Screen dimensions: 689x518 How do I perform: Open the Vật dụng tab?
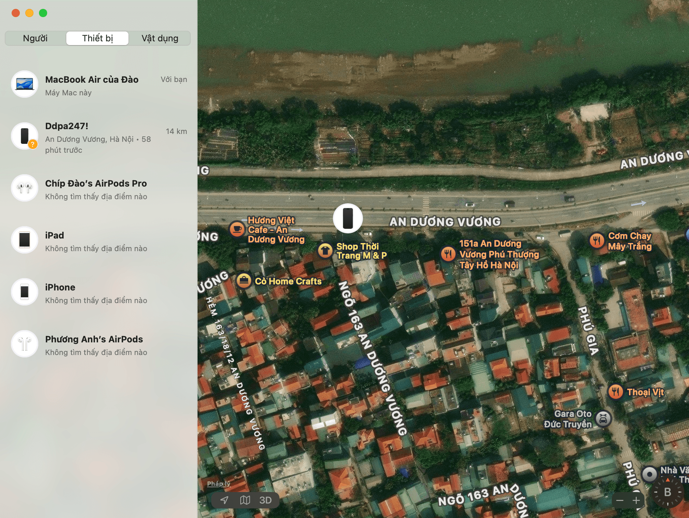pyautogui.click(x=159, y=38)
